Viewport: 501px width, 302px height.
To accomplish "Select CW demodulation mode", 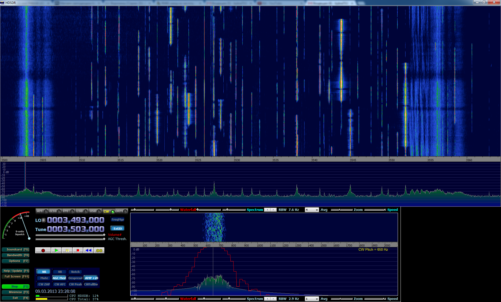I will pos(108,211).
